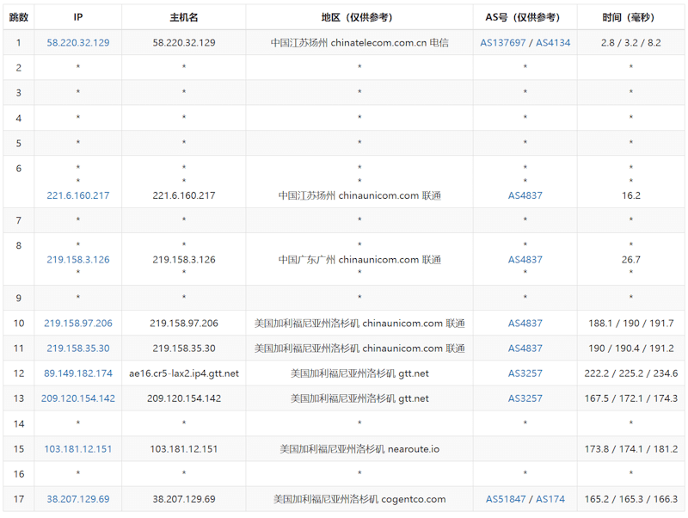688x518 pixels.
Task: Open IP link 219.158.3.126
Action: 78,260
